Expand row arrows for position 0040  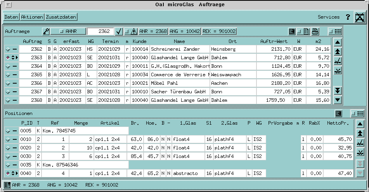coord(15,173)
